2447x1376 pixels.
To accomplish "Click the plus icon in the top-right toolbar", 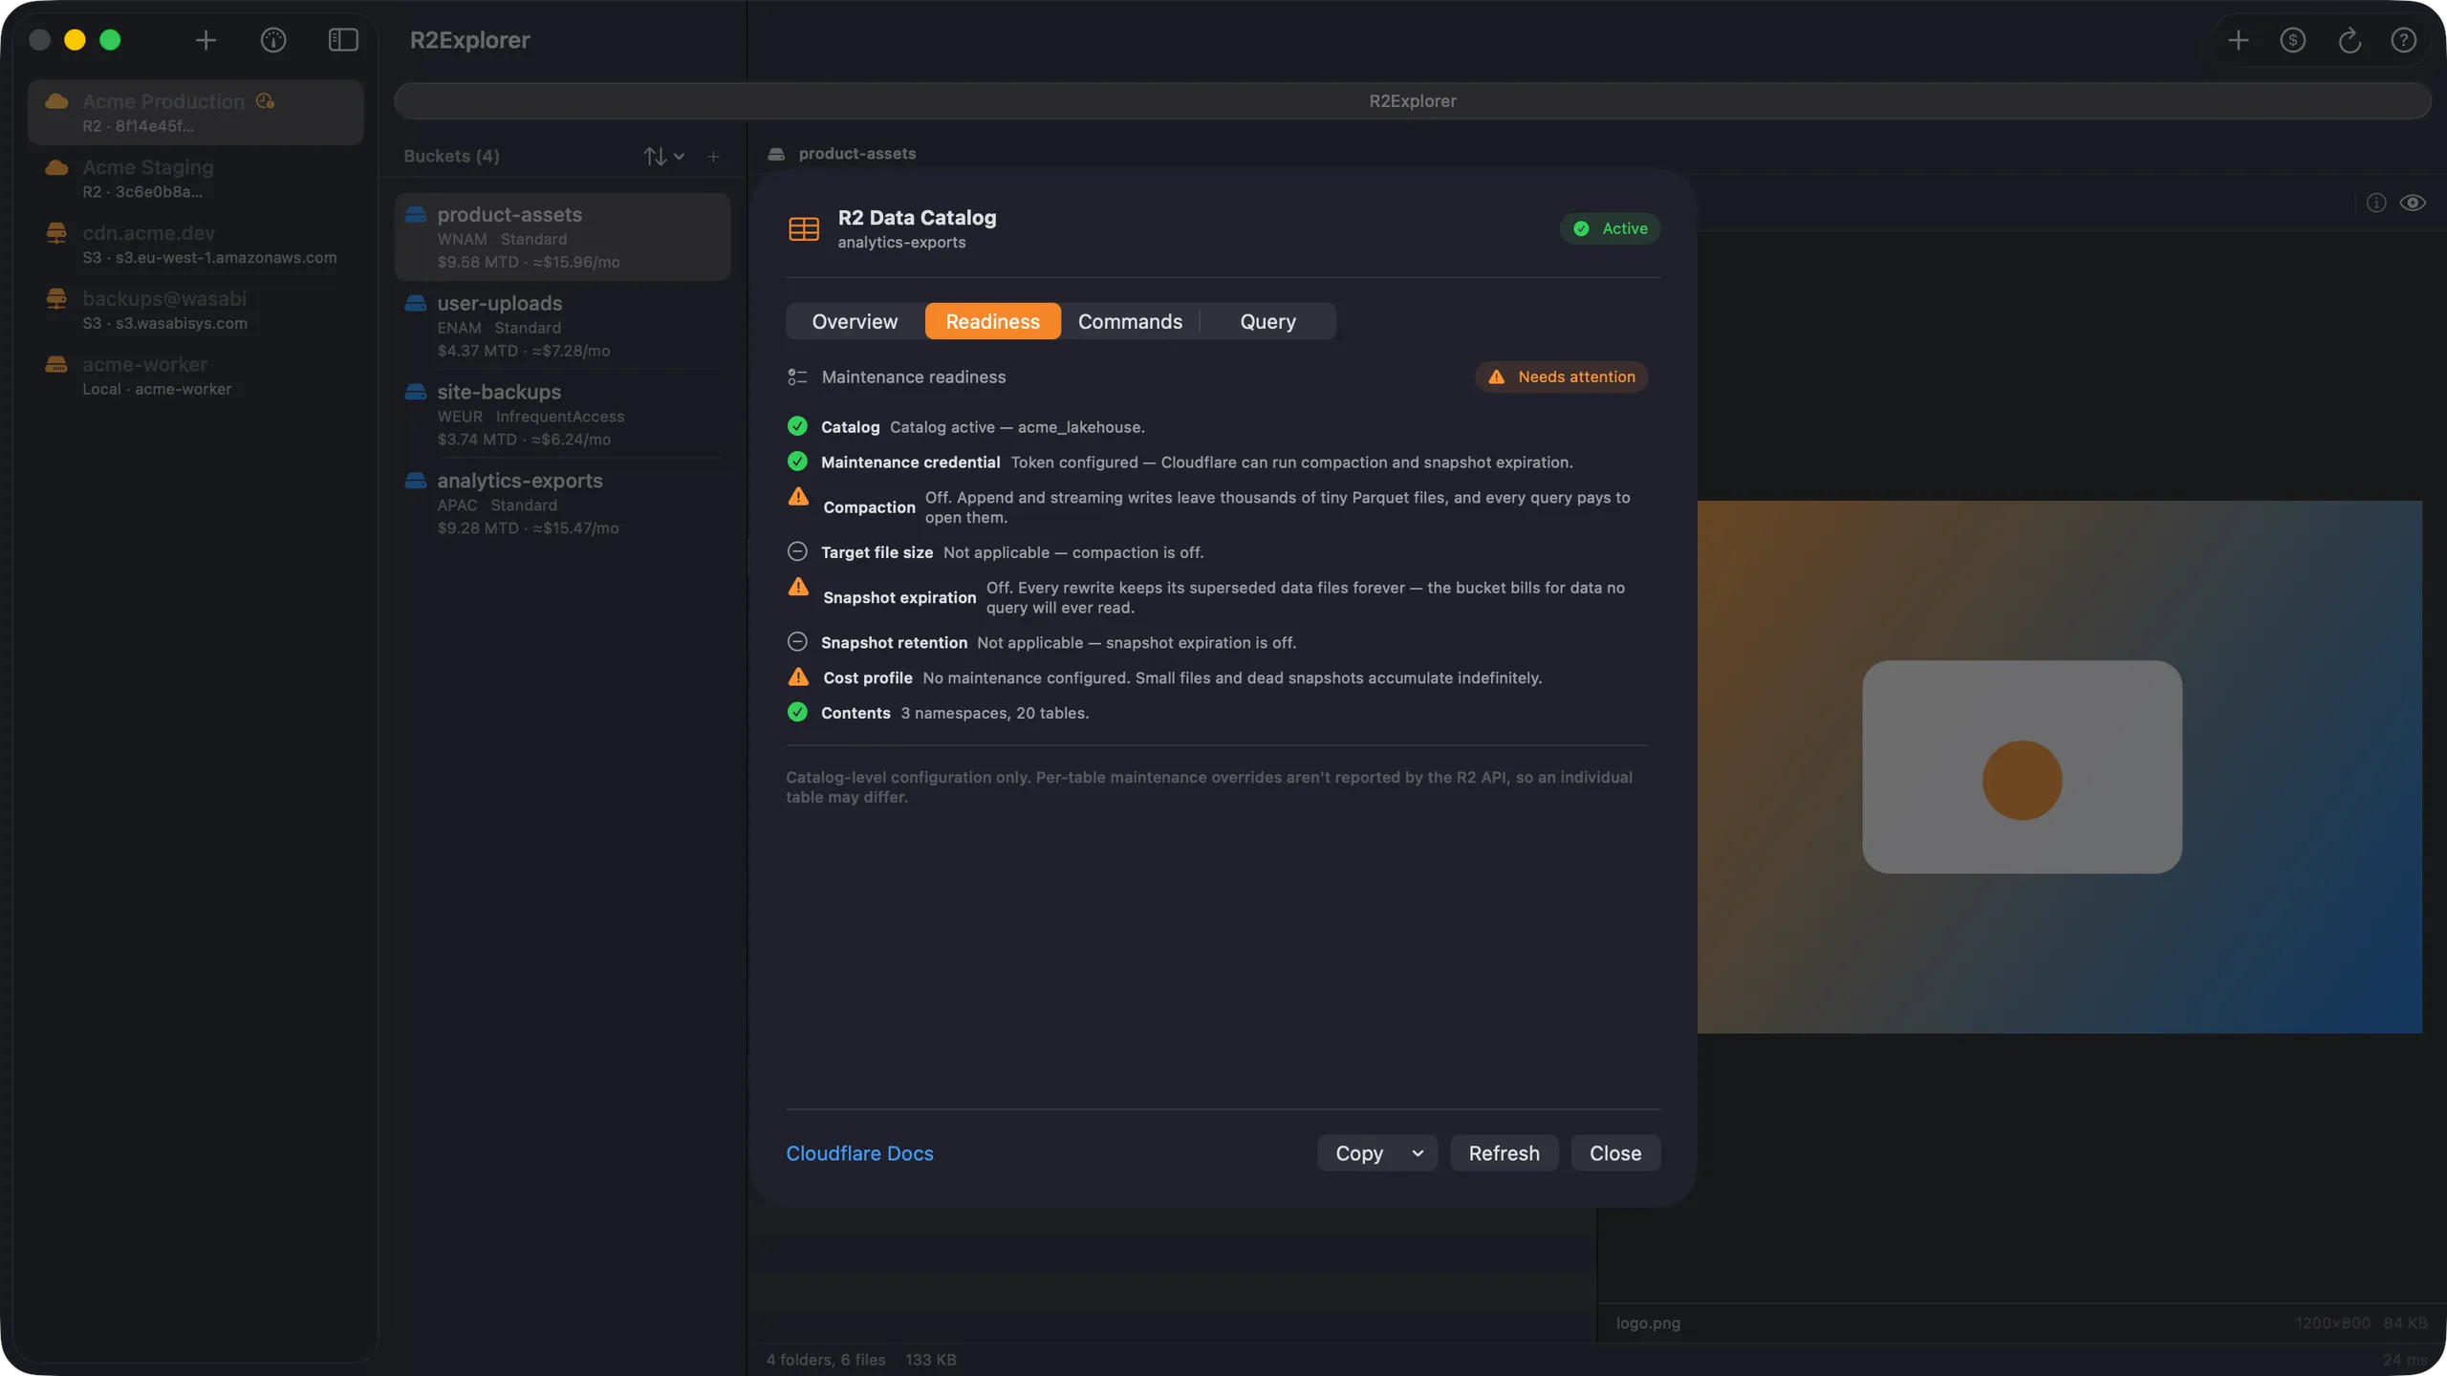I will (x=2238, y=40).
